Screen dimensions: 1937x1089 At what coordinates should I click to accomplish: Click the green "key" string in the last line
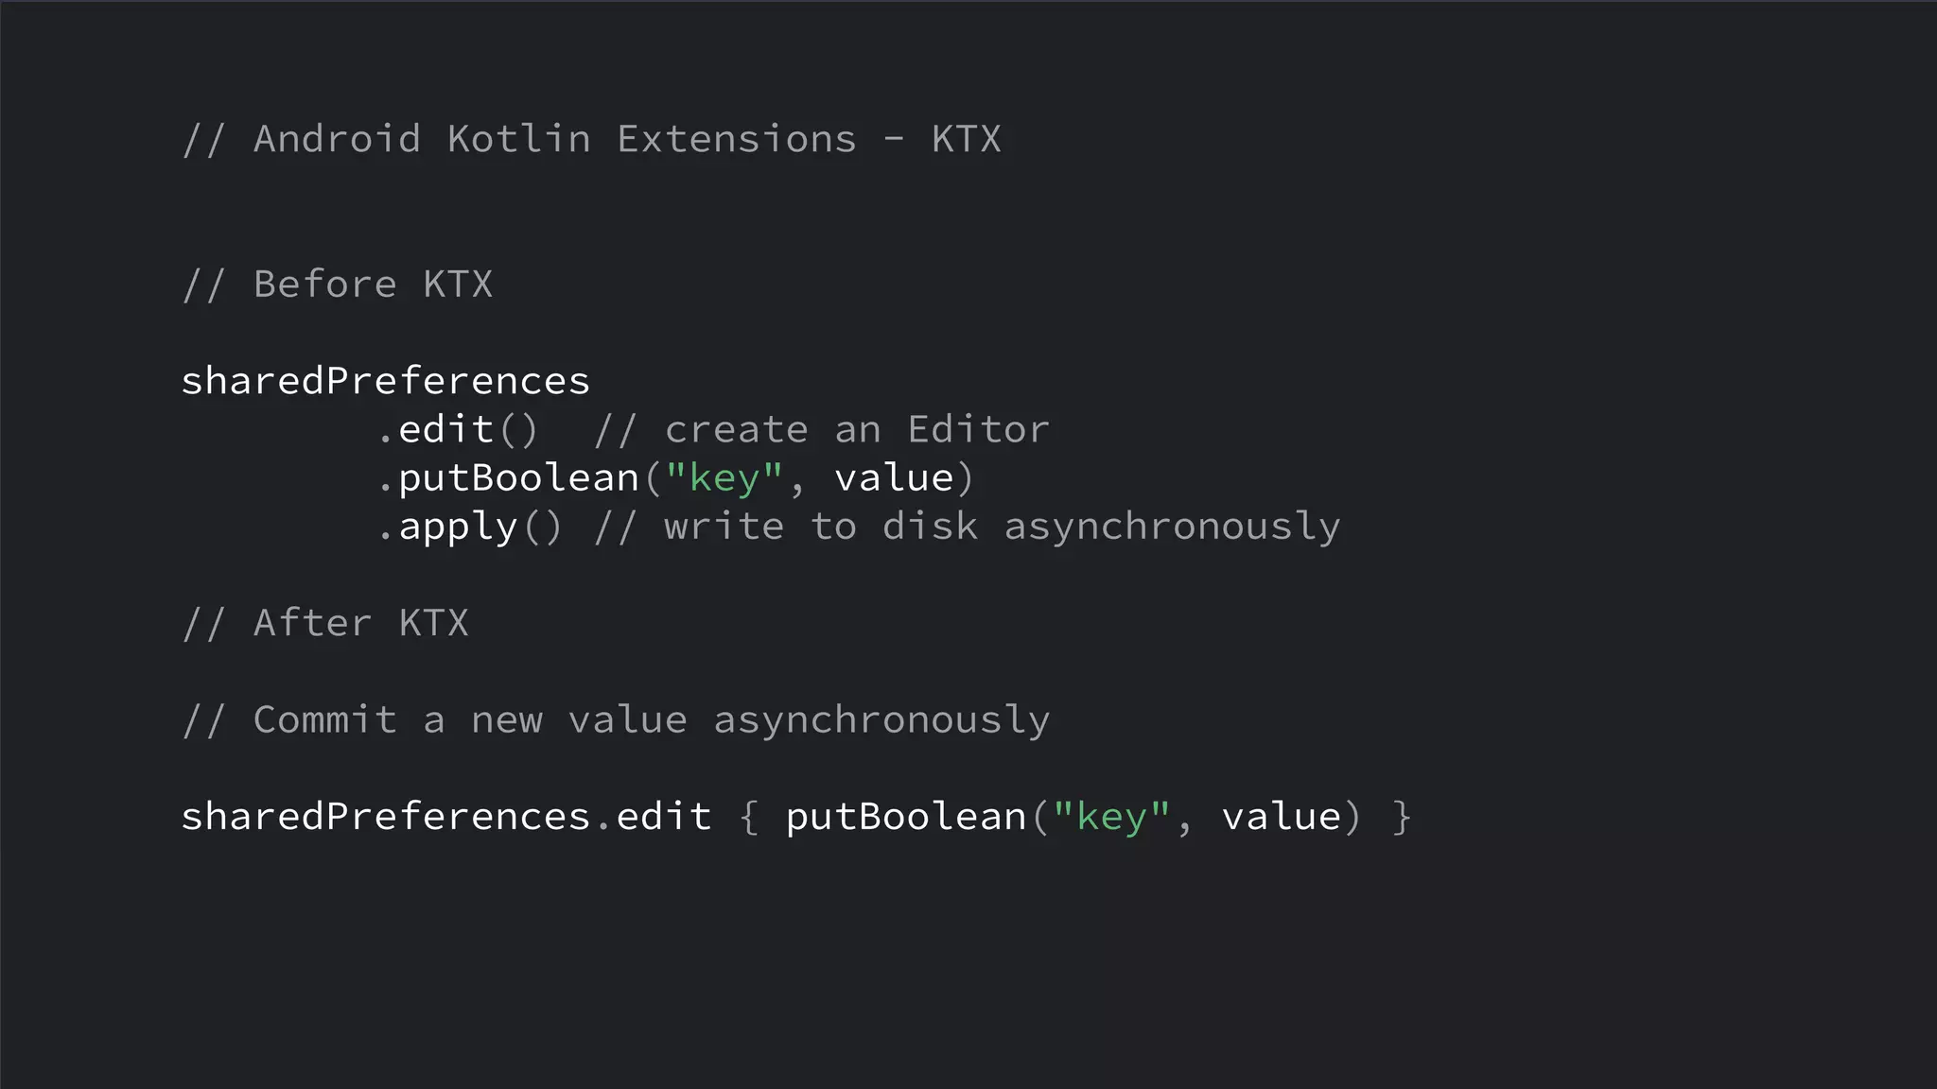(1112, 818)
